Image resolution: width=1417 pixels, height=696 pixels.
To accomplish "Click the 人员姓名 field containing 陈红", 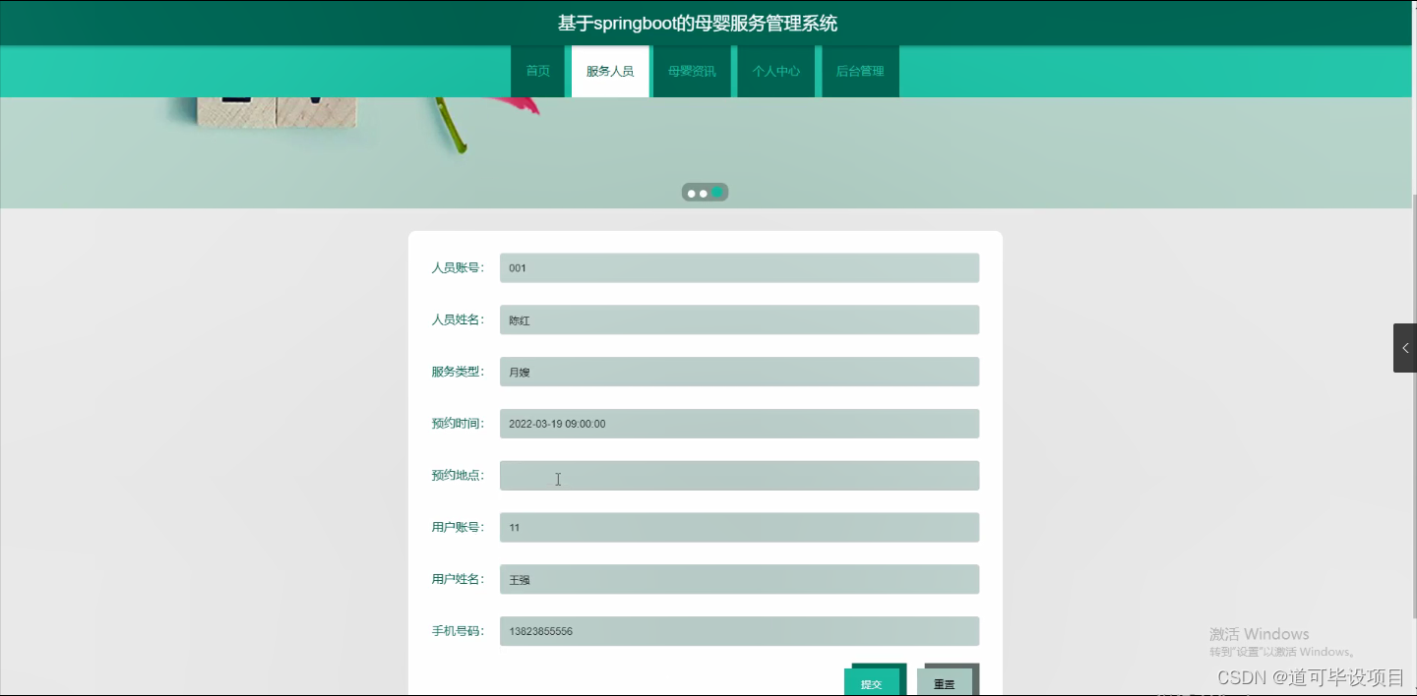I will 739,319.
